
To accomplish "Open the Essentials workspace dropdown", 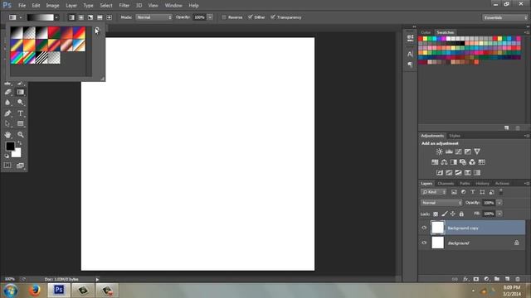I will tap(505, 17).
